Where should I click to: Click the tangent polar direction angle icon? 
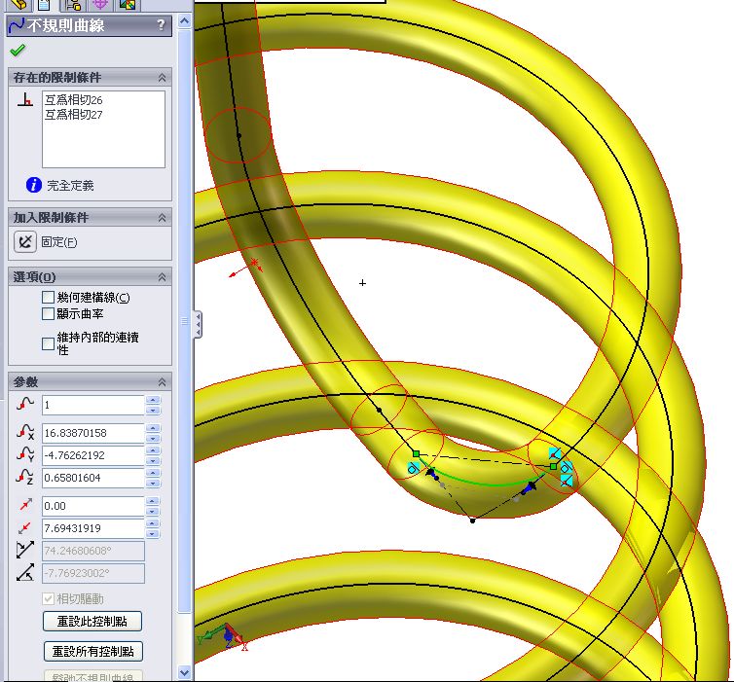(25, 572)
